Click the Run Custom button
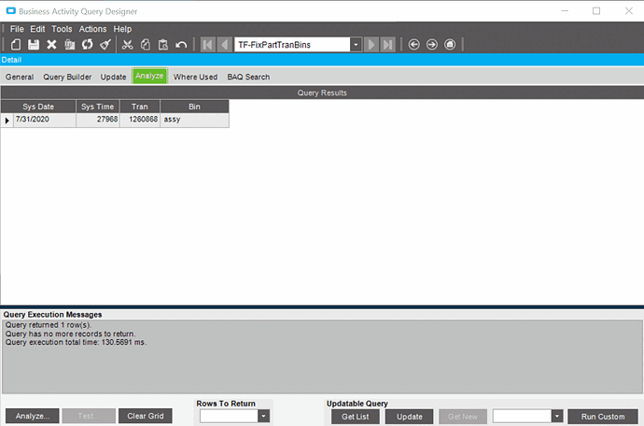The height and width of the screenshot is (426, 644). 603,417
